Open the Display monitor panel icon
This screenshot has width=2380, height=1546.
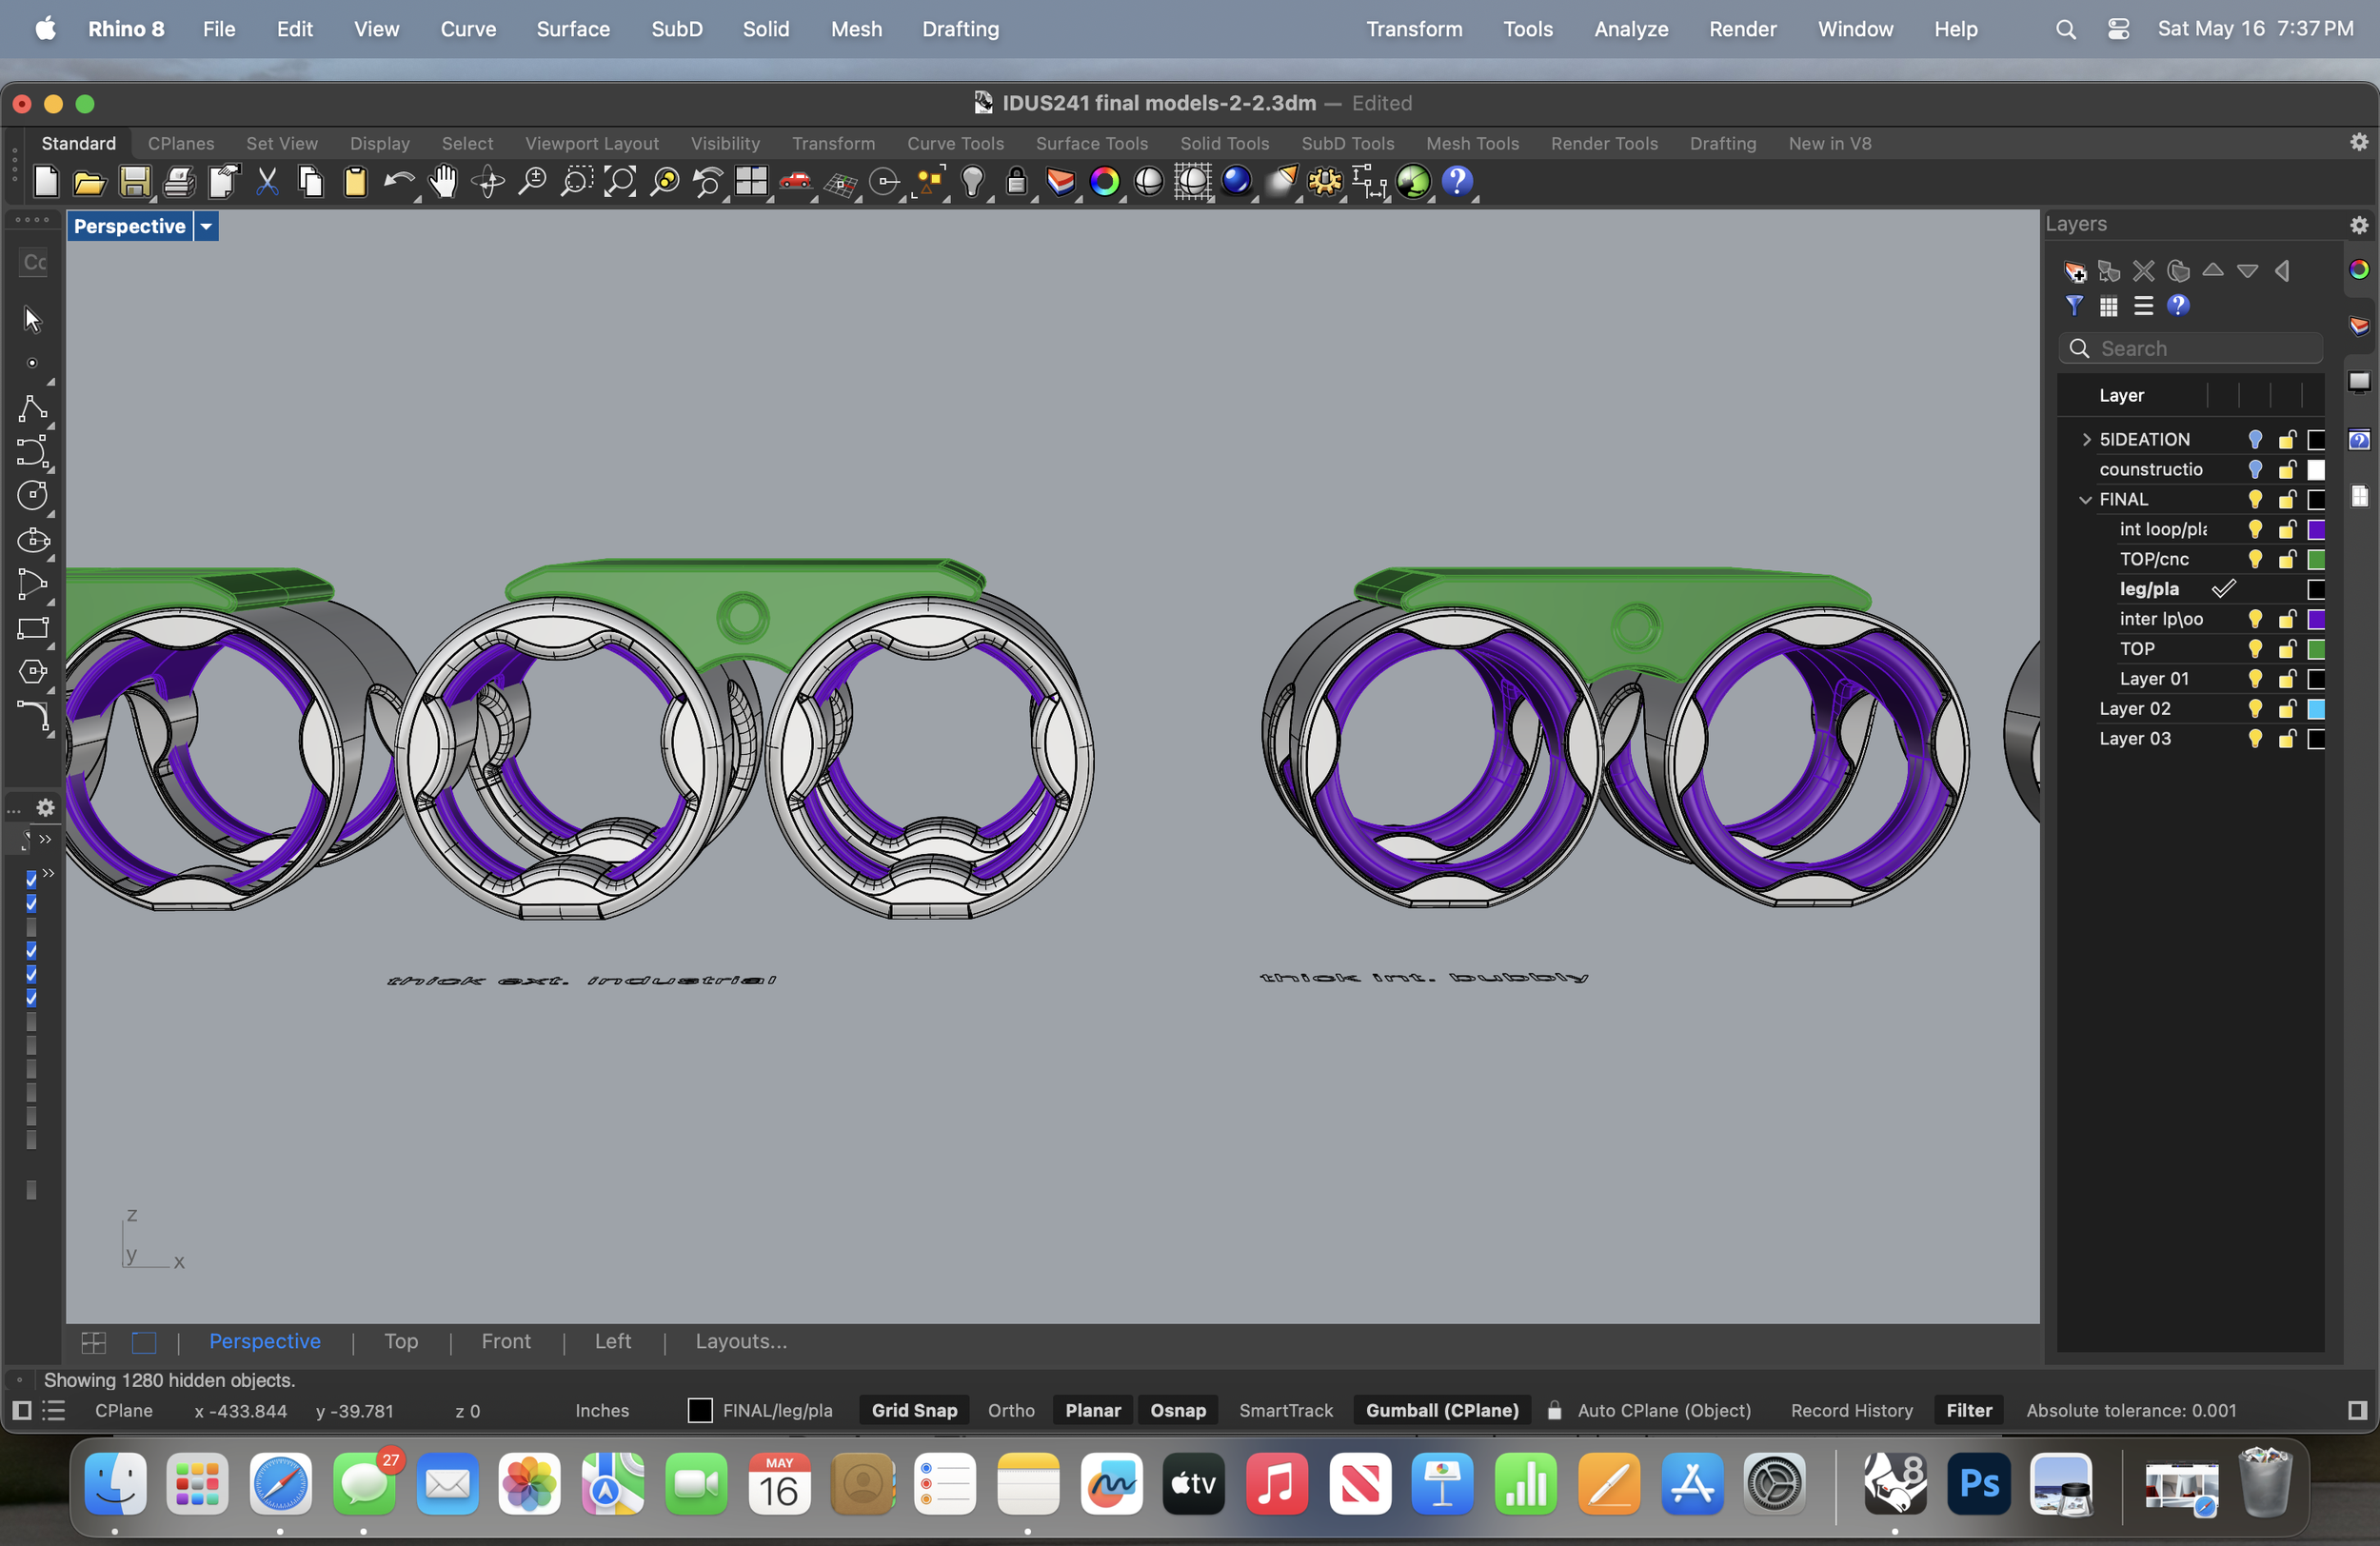coord(2359,382)
